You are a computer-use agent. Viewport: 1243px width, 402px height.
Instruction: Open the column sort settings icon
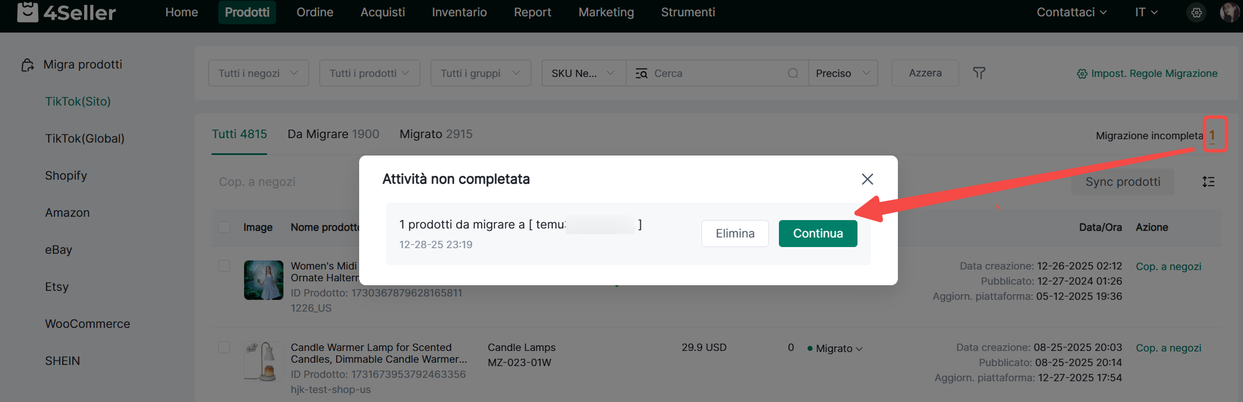click(x=1208, y=182)
